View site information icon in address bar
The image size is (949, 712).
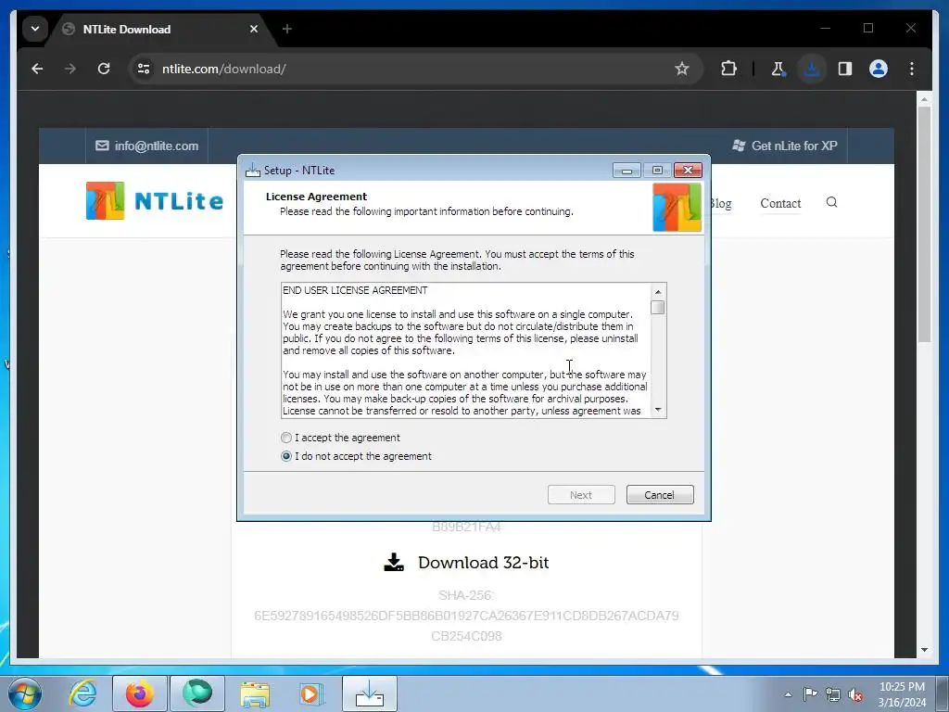pyautogui.click(x=144, y=69)
